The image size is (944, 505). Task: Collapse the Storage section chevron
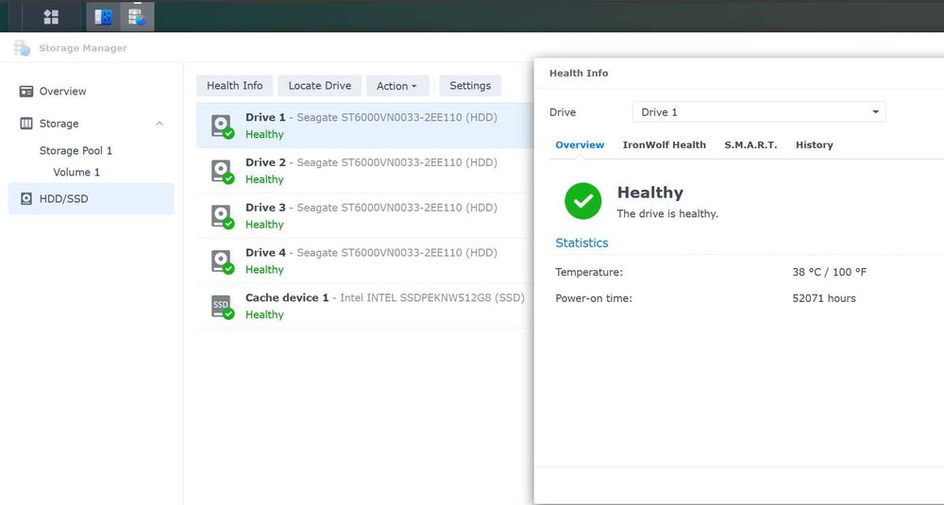(x=160, y=124)
